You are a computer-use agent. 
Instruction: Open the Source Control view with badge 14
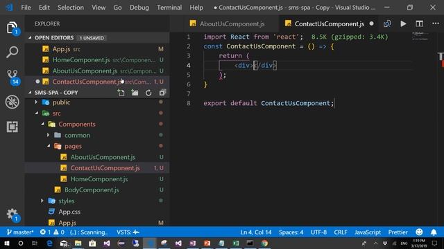(x=12, y=77)
